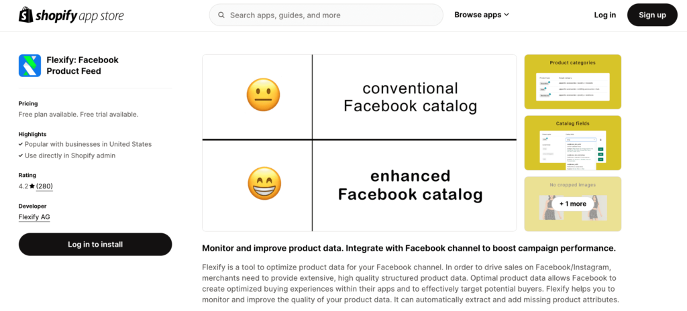Click the Shopify bag logo icon

pos(25,15)
